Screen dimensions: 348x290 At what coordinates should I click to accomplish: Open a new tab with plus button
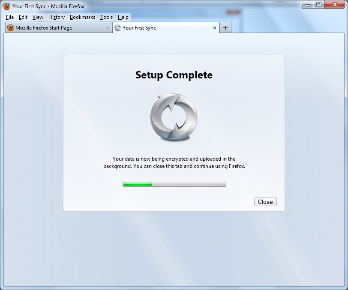click(x=225, y=28)
